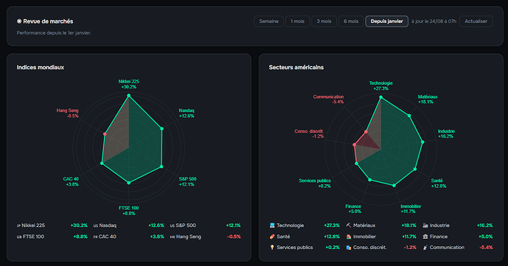This screenshot has height=266, width=508.
Task: Click the Immobilier house icon
Action: [x=349, y=237]
